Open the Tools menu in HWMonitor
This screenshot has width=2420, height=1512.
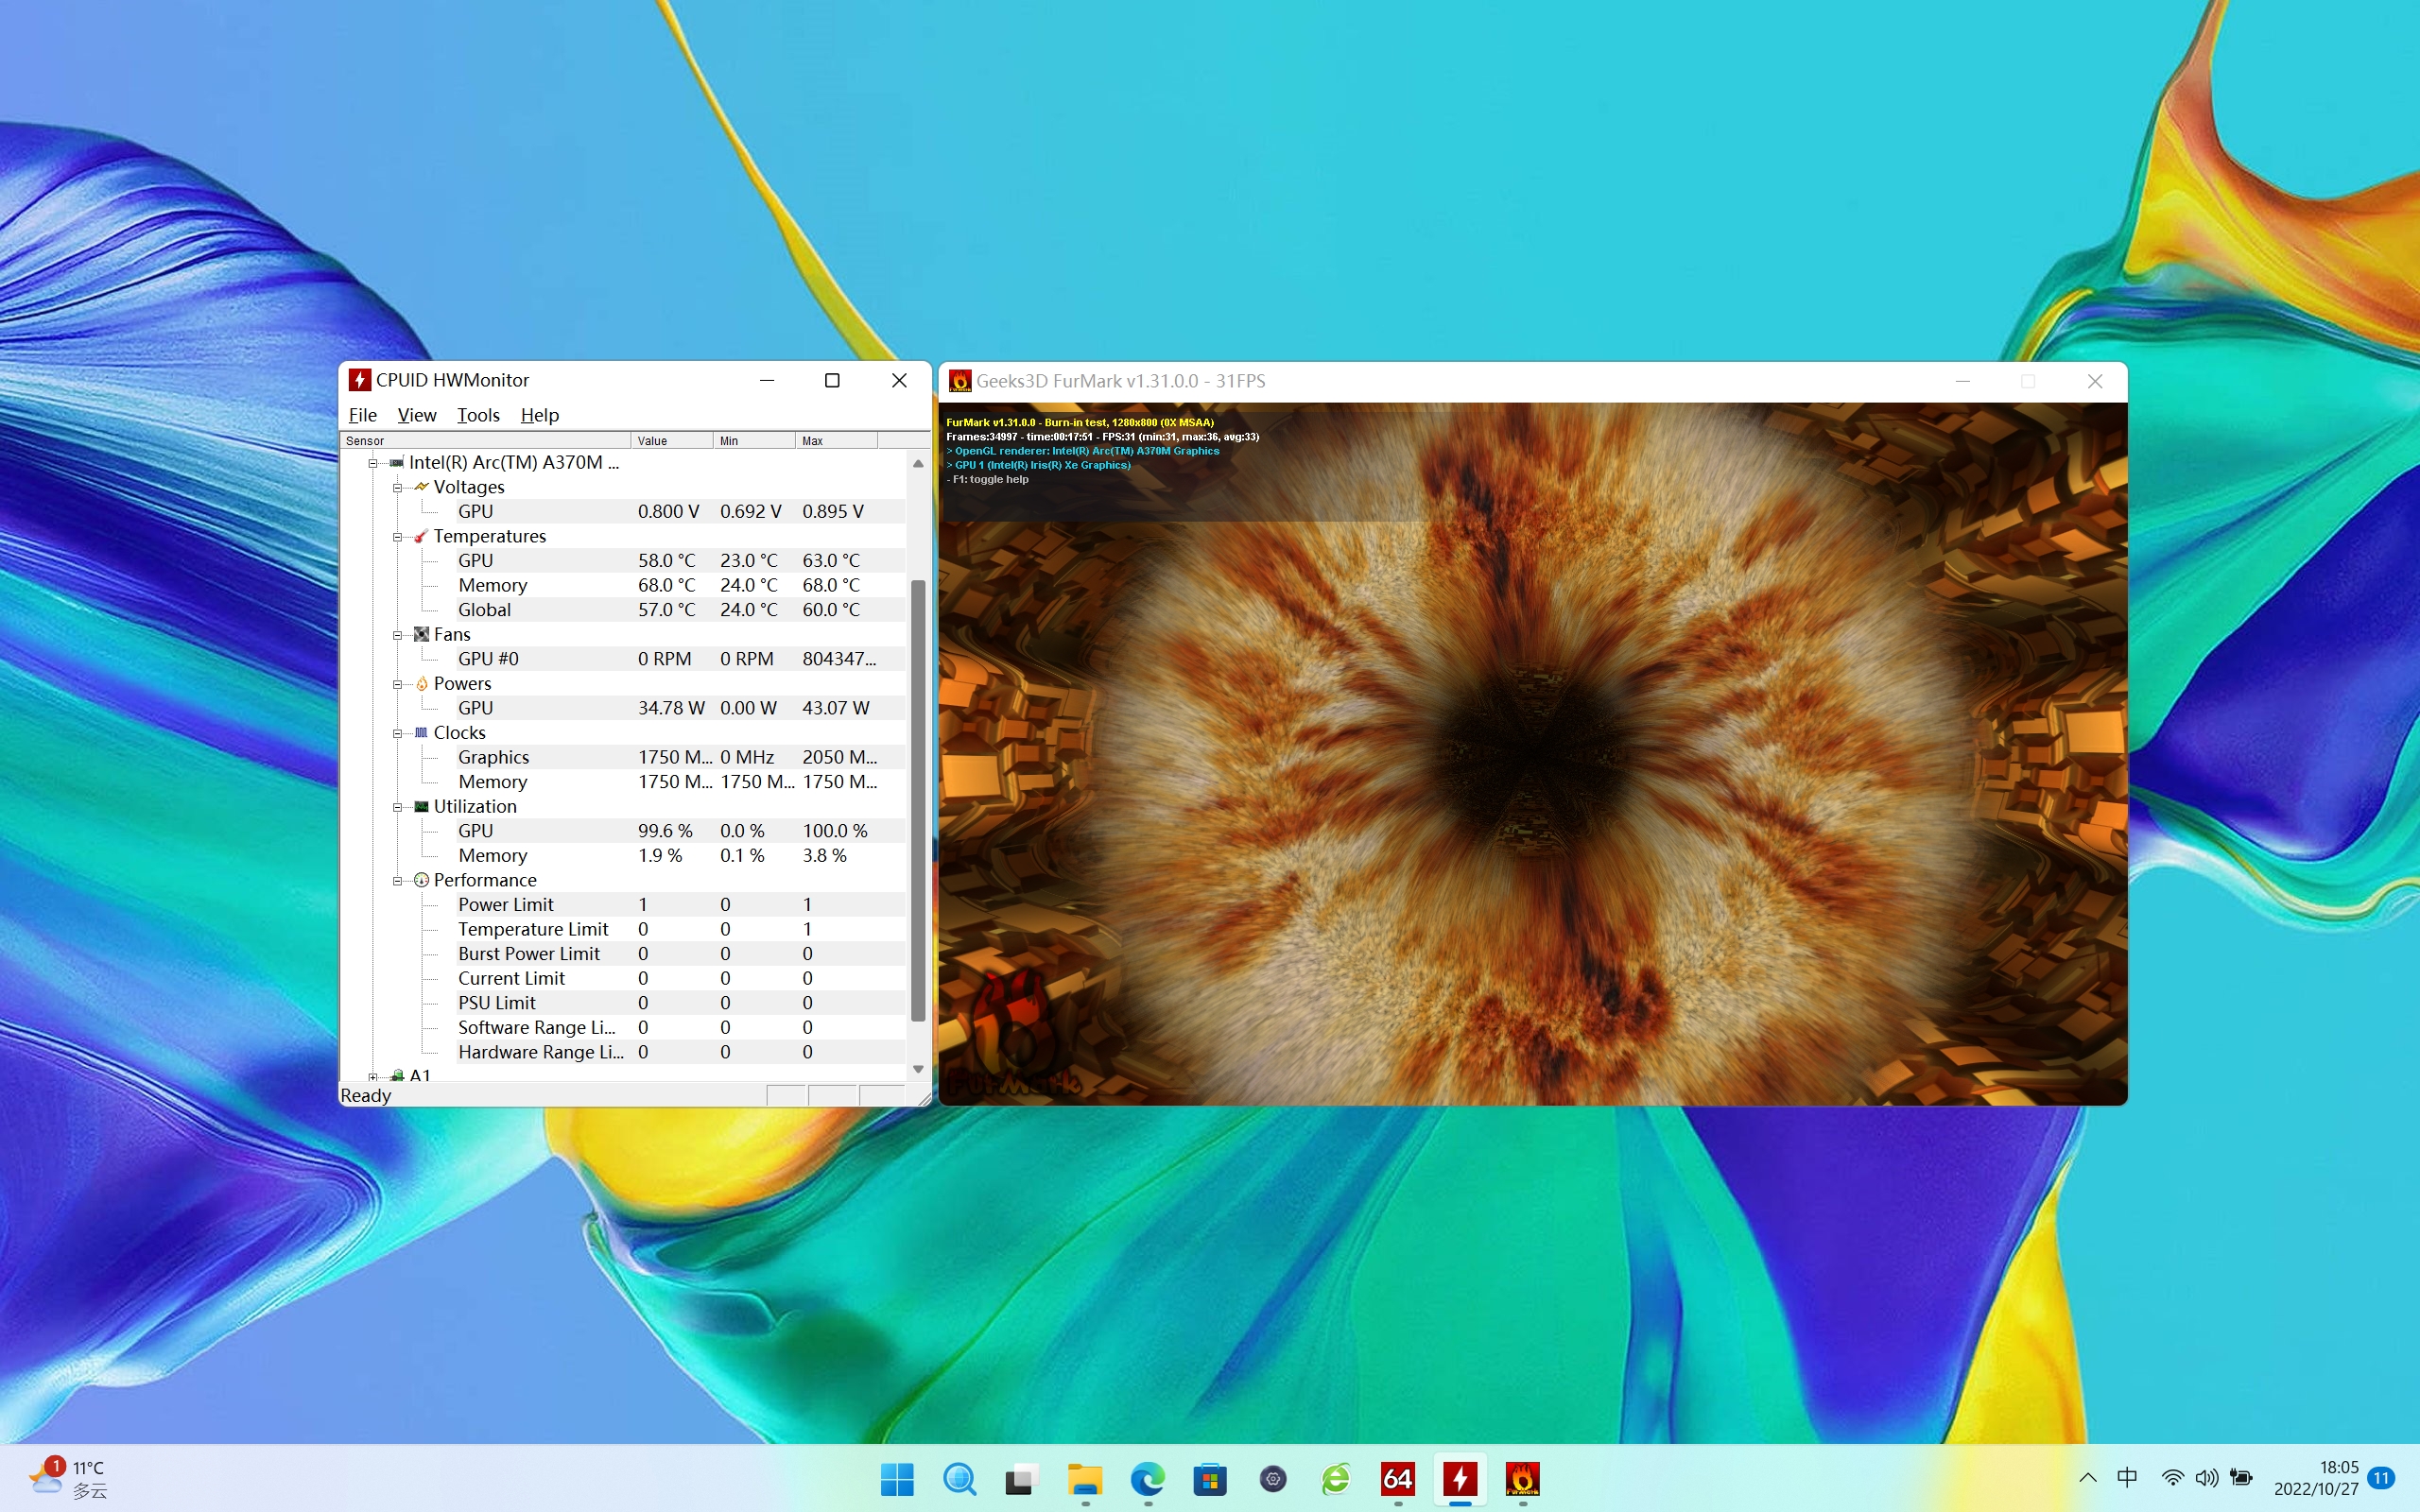pos(478,415)
